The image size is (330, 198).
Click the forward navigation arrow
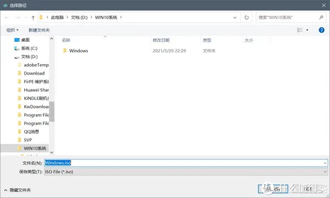[x=18, y=18]
